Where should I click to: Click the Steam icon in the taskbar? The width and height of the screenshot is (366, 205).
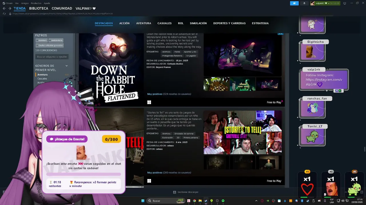206,201
